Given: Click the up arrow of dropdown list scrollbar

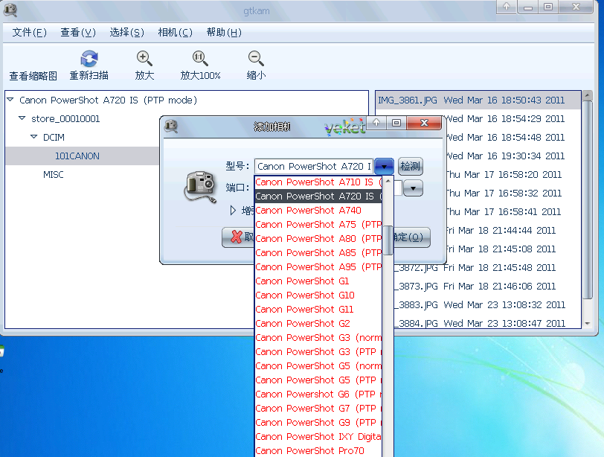Looking at the screenshot, I should click(388, 181).
